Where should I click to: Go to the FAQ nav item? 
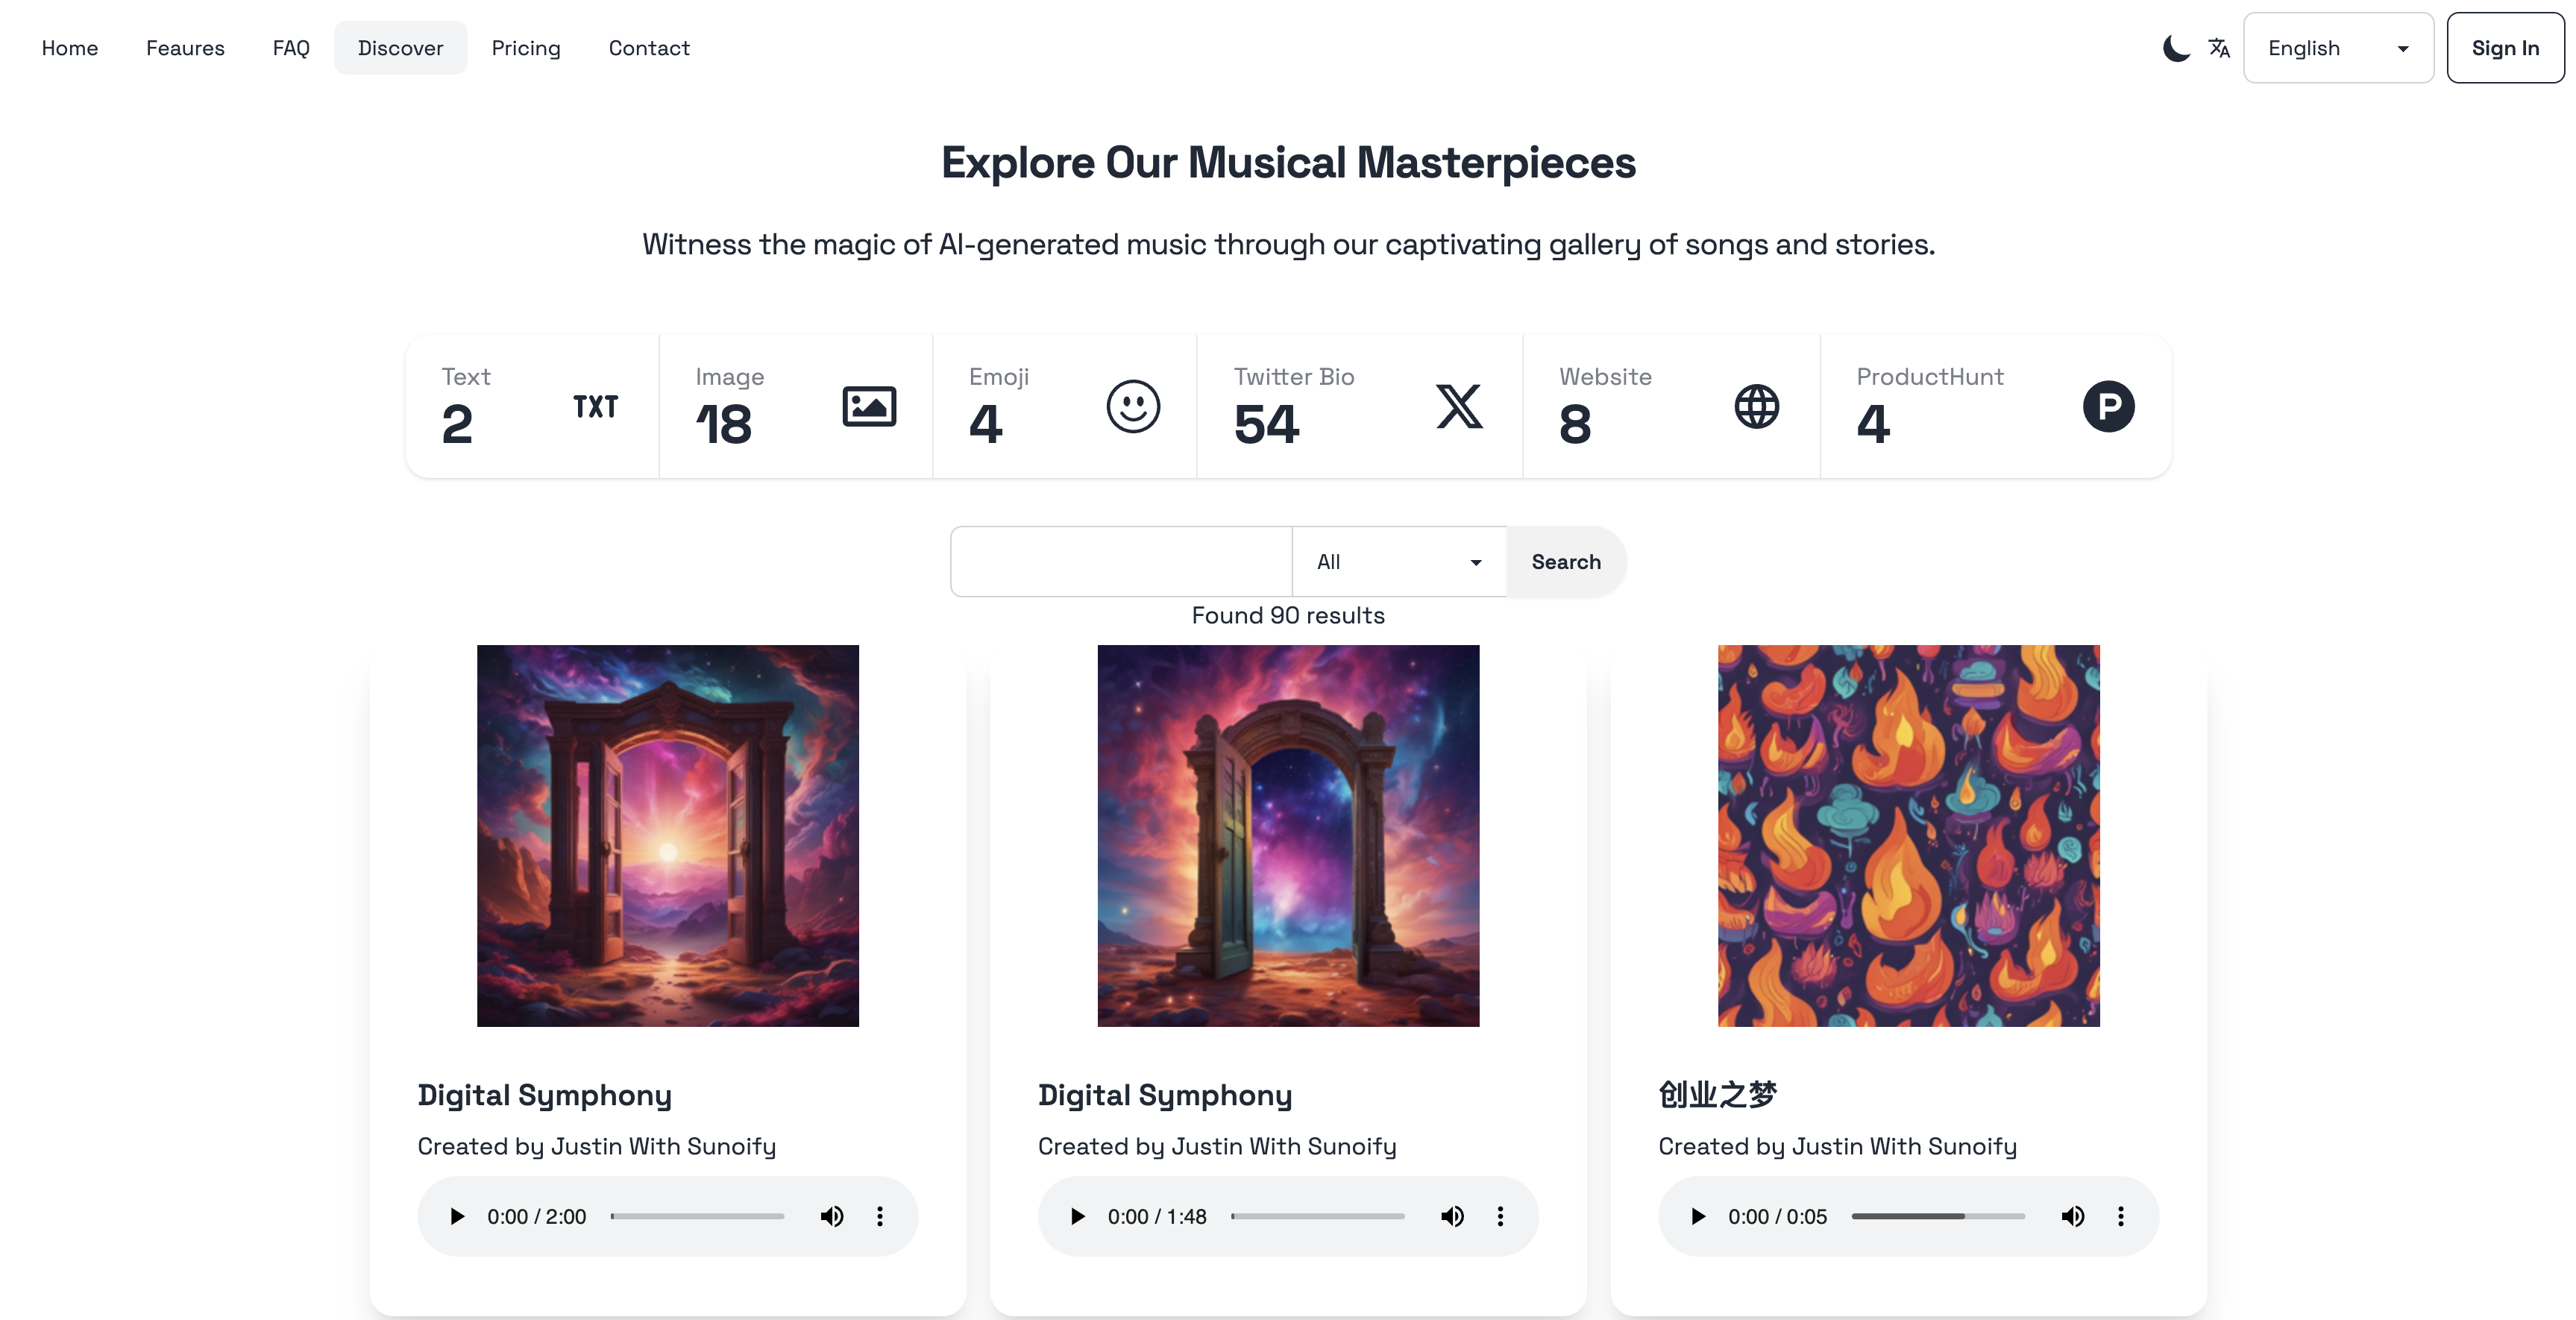click(291, 48)
